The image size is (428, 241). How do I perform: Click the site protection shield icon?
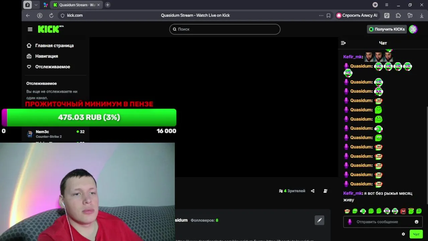(62, 15)
